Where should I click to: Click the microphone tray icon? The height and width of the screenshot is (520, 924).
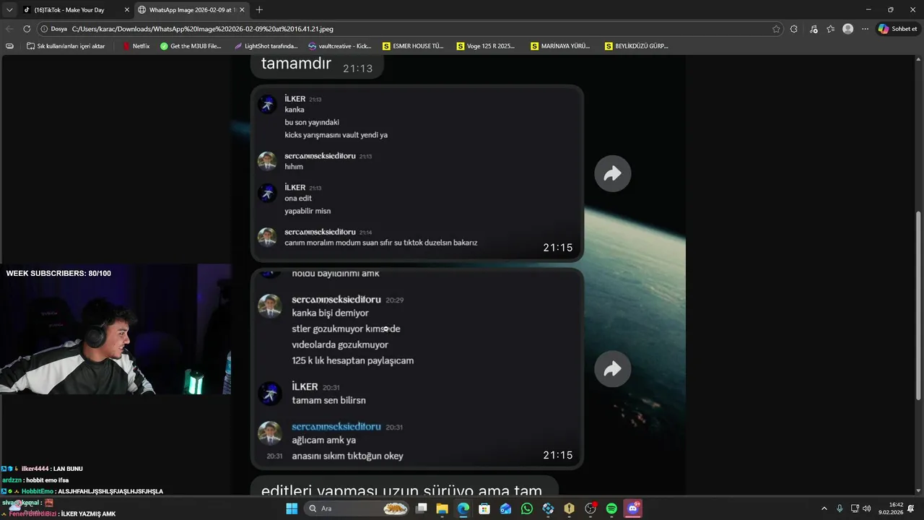[x=840, y=508]
